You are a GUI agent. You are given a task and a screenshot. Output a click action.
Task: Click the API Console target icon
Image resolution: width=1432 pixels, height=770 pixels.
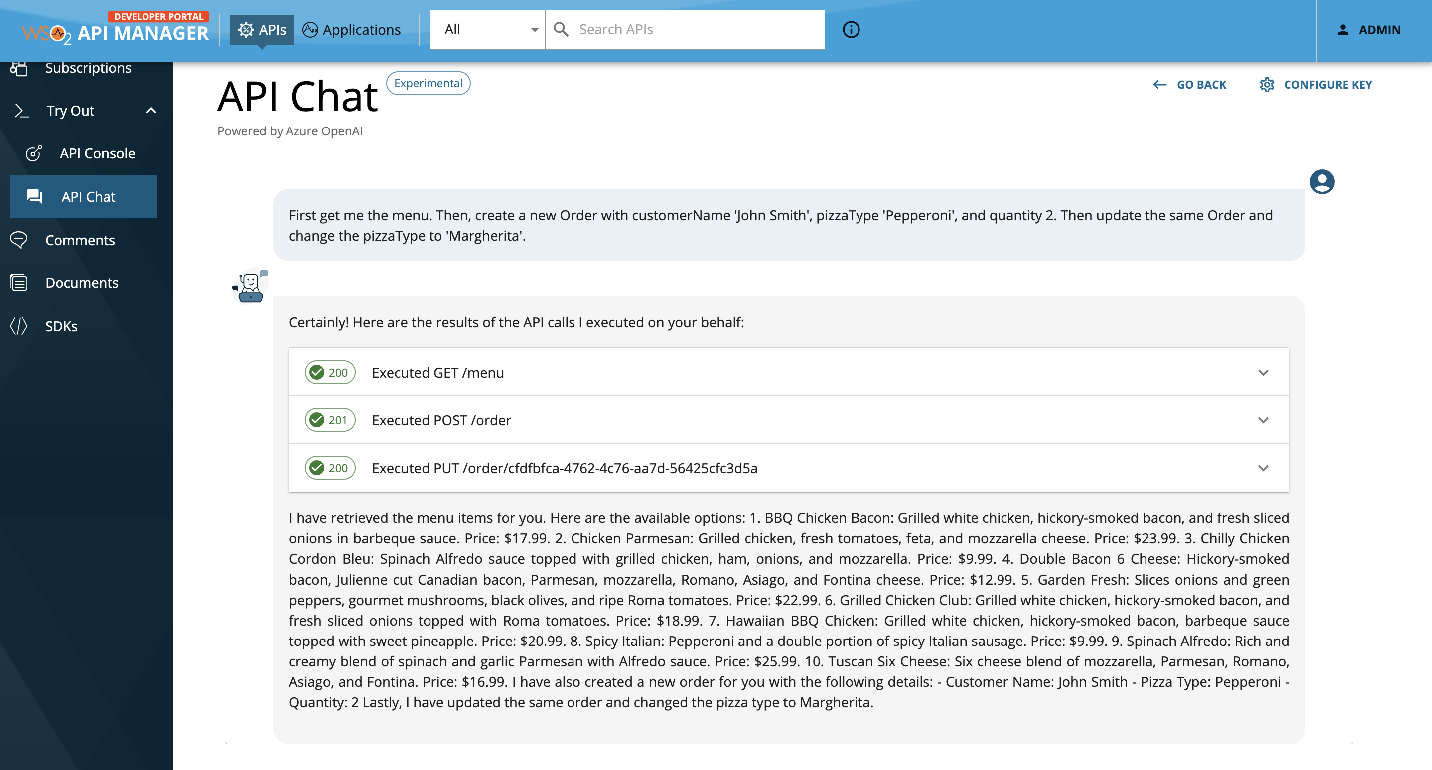click(x=34, y=153)
